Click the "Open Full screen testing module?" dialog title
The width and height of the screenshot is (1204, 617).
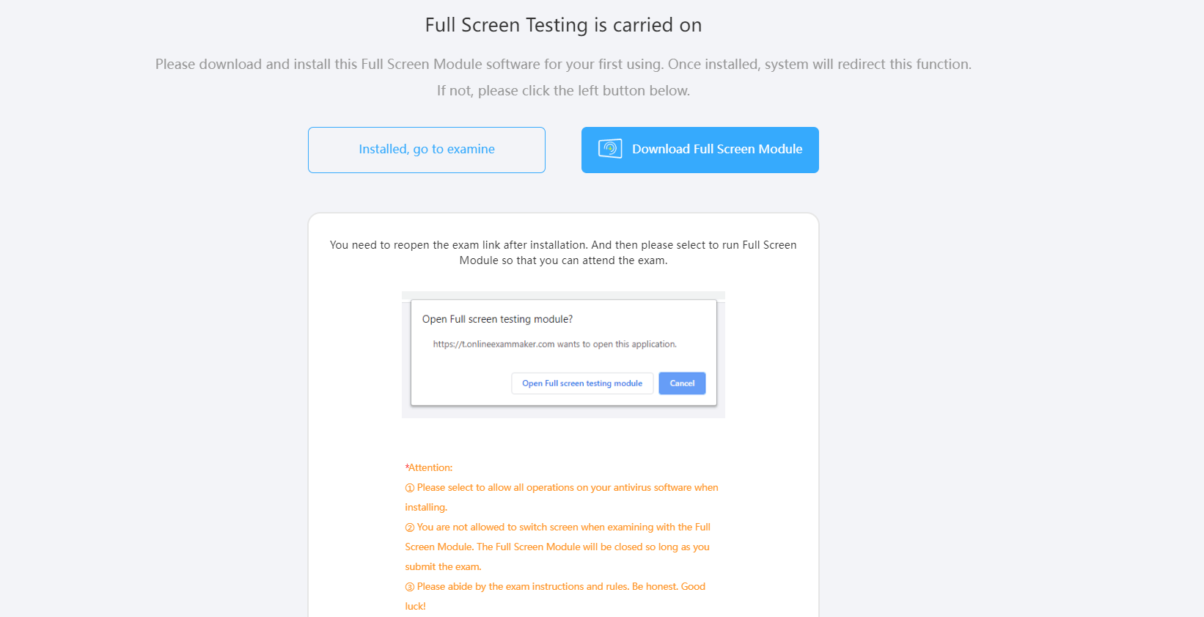497,319
